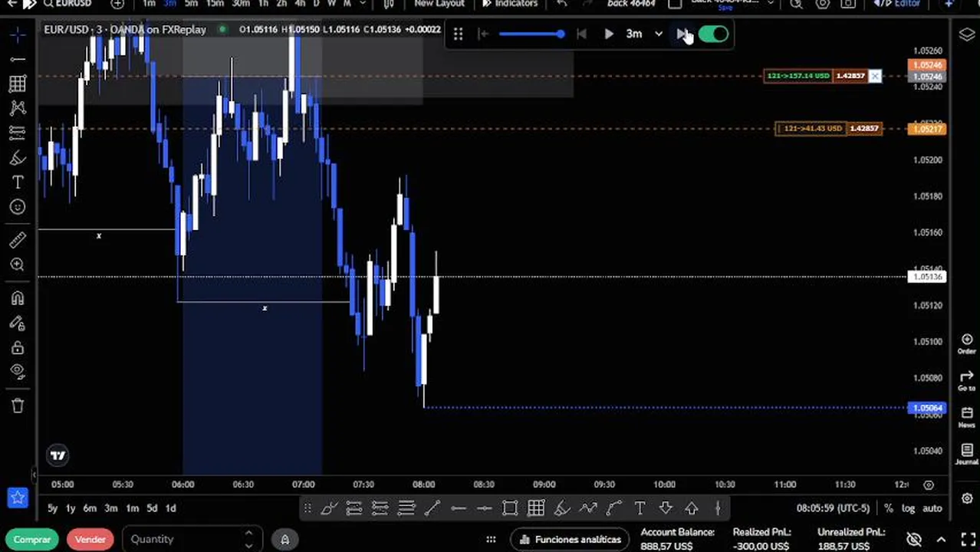The width and height of the screenshot is (980, 552).
Task: Grab the replay toolbar drag handle
Action: 458,34
